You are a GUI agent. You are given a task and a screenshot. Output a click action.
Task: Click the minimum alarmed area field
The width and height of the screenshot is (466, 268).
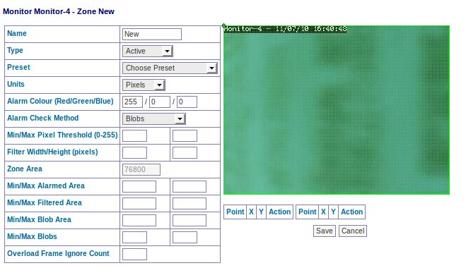pyautogui.click(x=139, y=186)
